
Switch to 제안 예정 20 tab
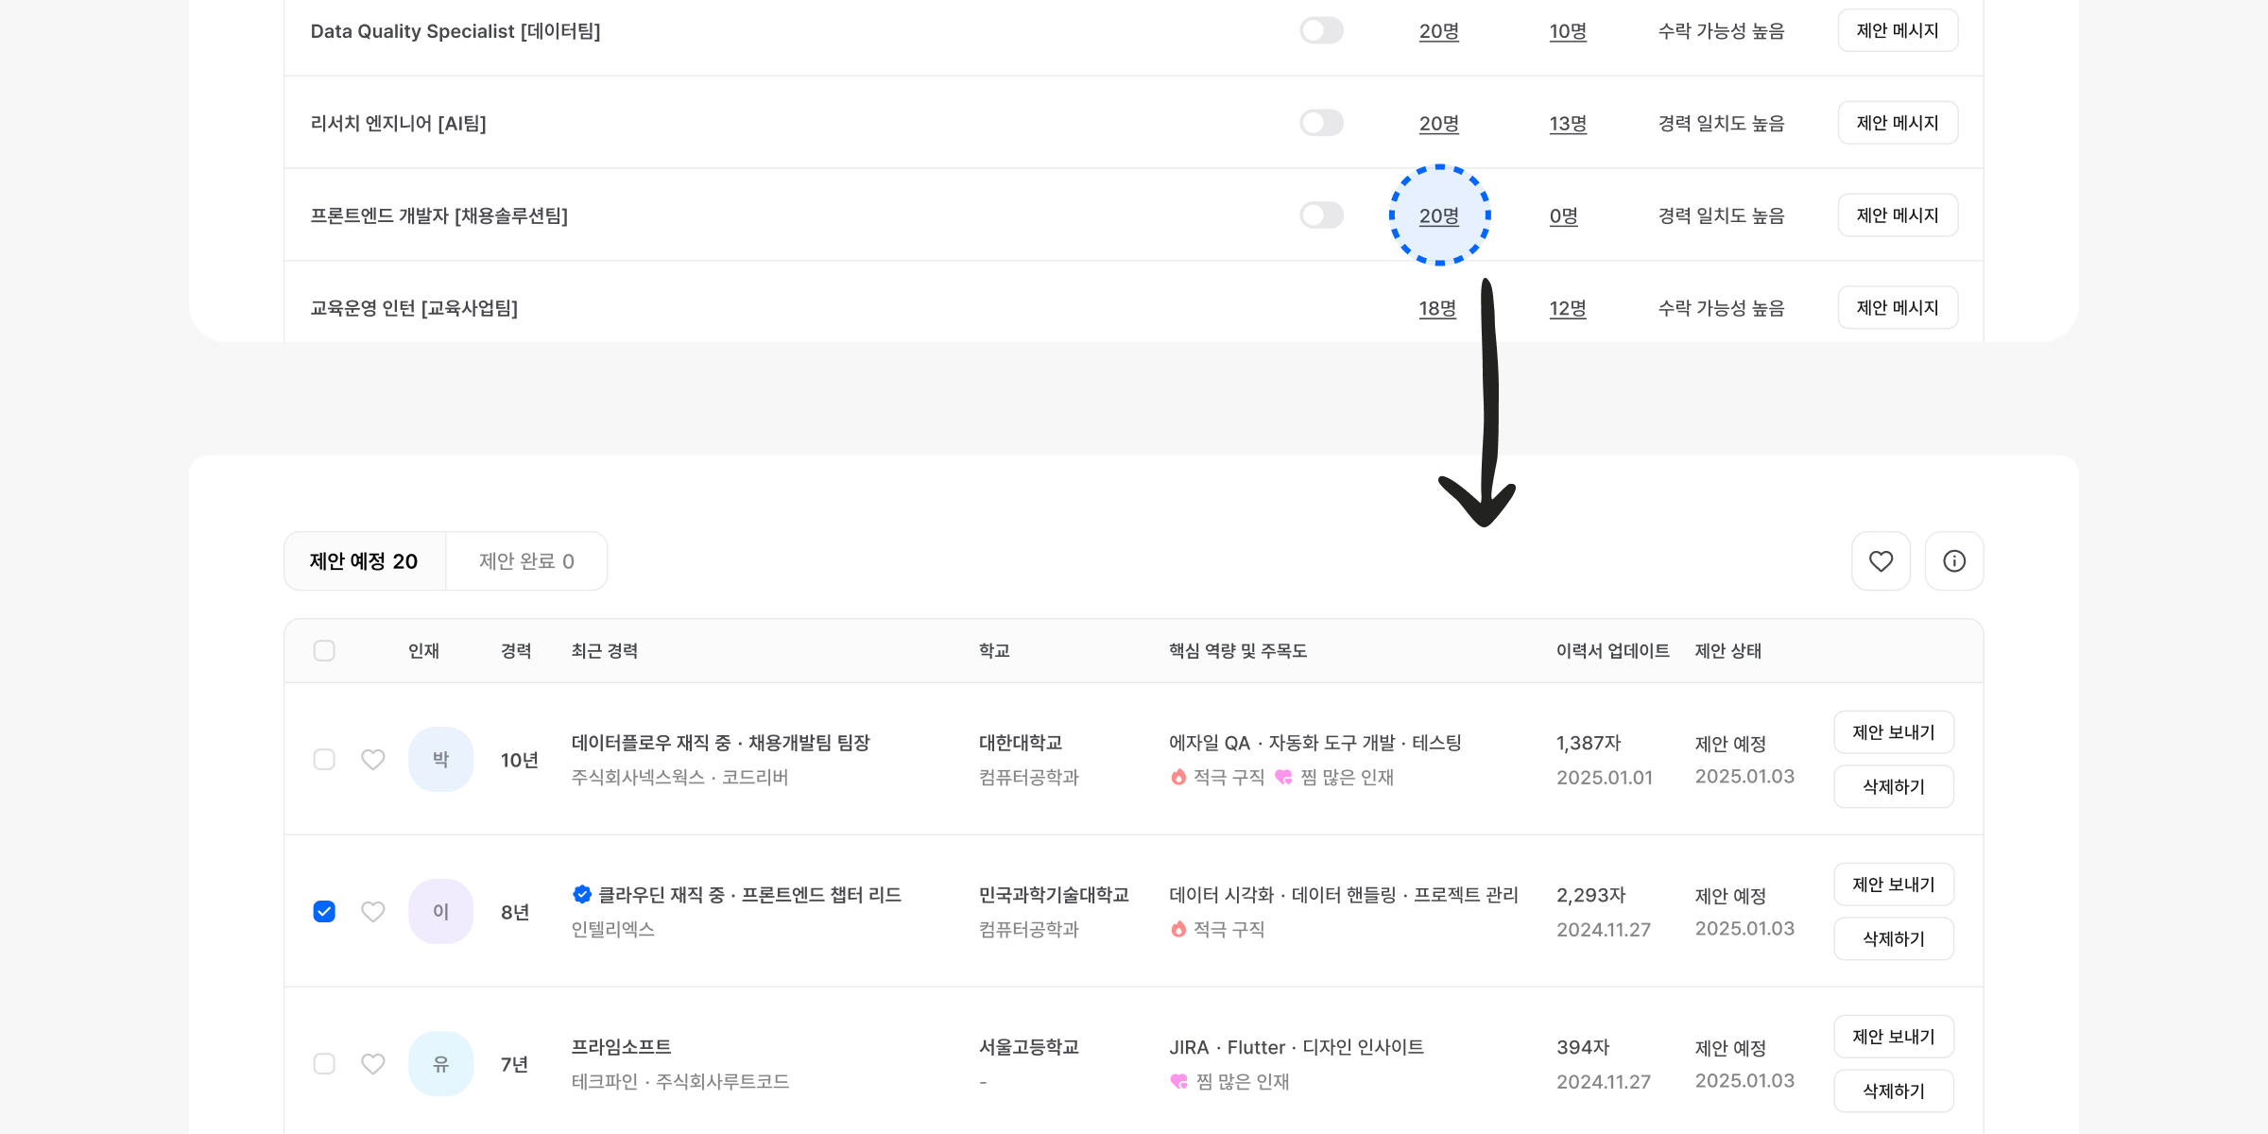click(x=364, y=561)
